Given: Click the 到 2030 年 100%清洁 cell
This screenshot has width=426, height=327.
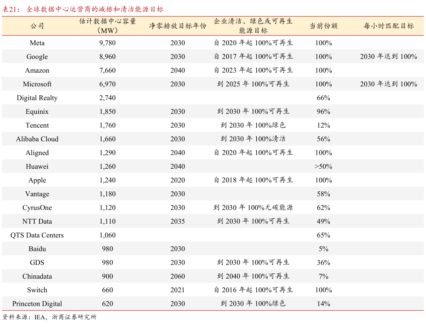Looking at the screenshot, I should click(253, 139).
